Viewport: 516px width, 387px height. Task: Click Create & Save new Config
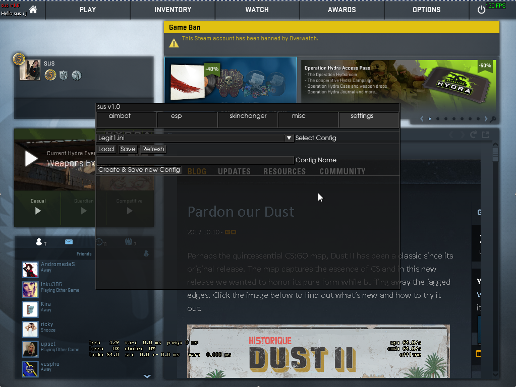tap(139, 170)
